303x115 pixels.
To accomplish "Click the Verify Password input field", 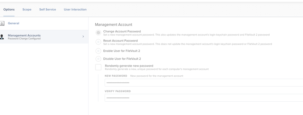I will (204, 98).
